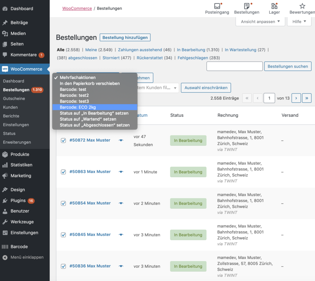Viewport: 315px width, 281px height.
Task: Click the Einstellungen sliders icon in main menu
Action: (5, 233)
